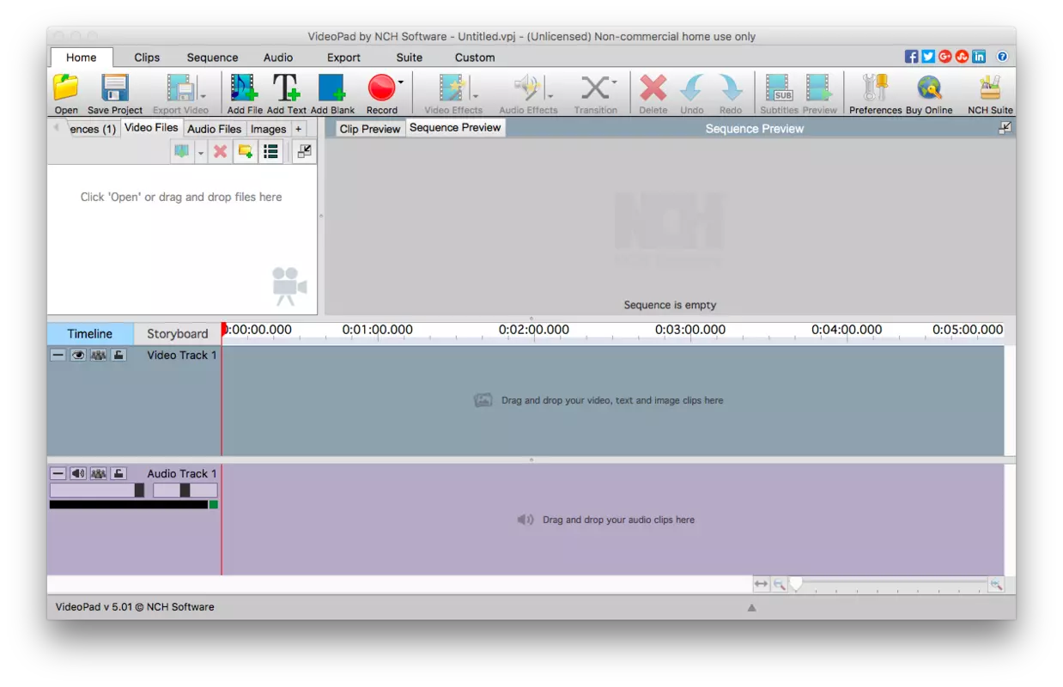Switch to Storyboard view

[x=177, y=333]
